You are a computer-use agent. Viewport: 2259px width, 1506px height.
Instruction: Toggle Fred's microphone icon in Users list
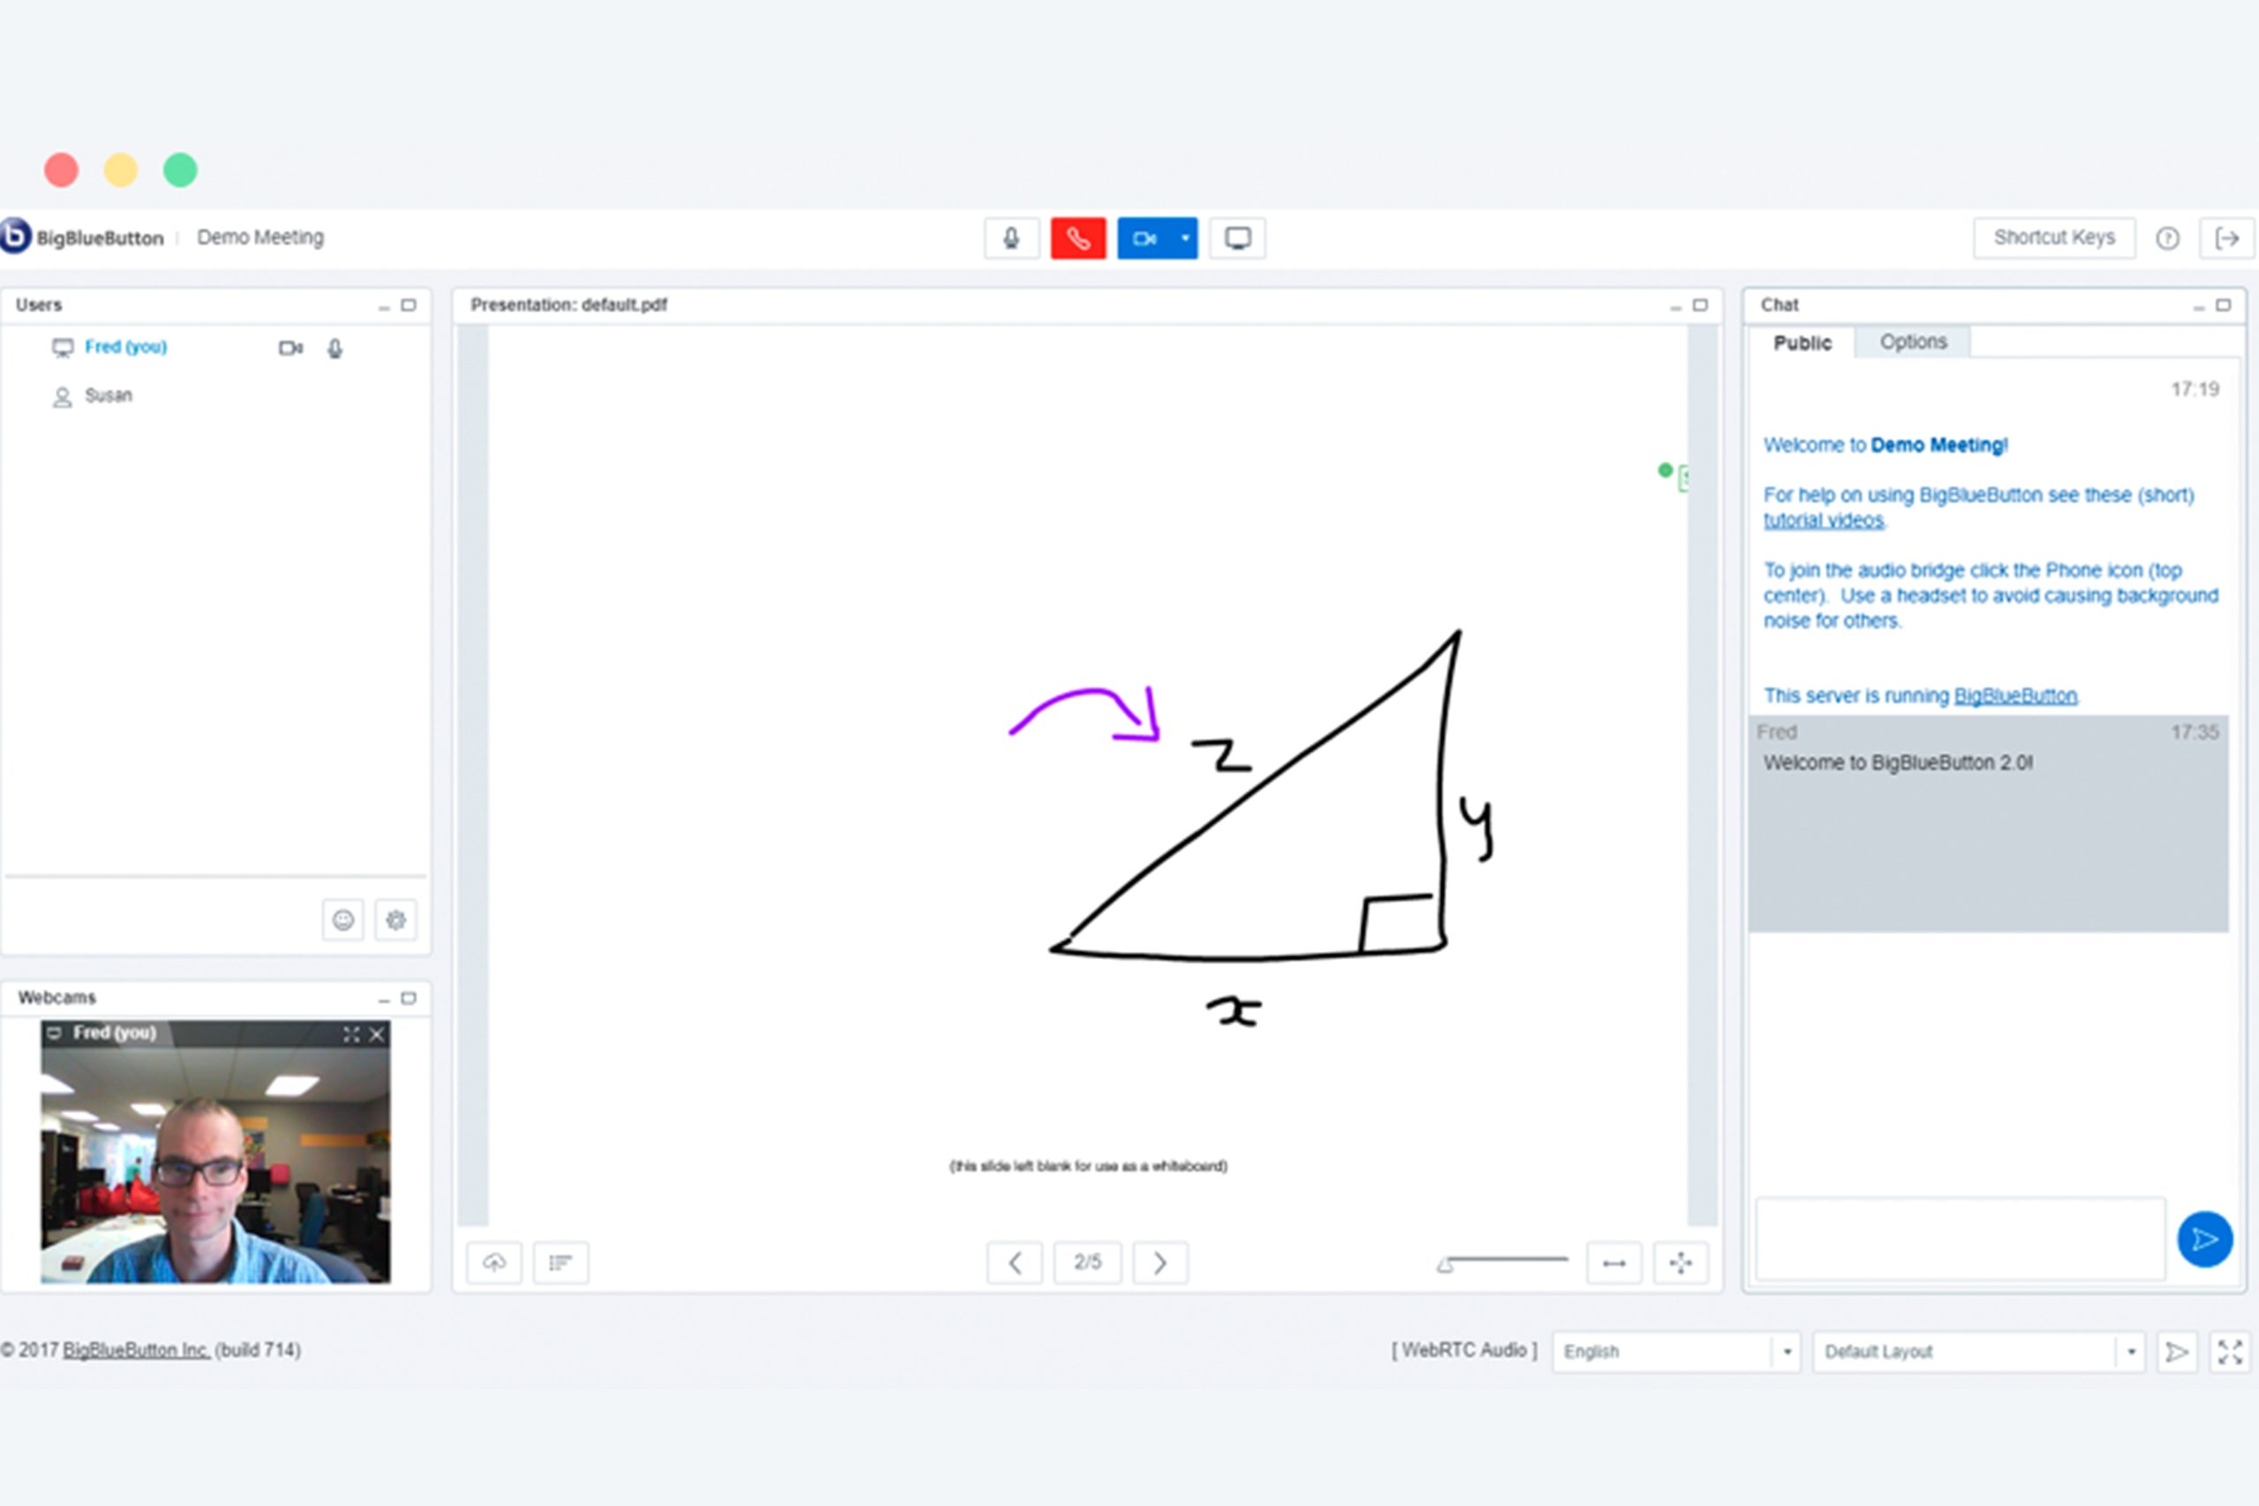point(334,348)
